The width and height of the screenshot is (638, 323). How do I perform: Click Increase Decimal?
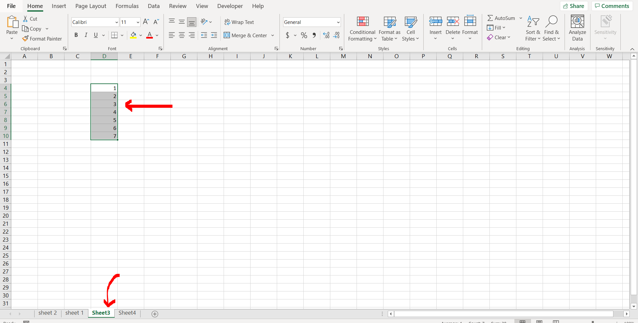(326, 35)
